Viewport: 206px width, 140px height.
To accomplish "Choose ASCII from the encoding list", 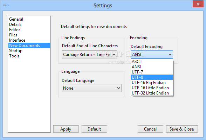I will (x=152, y=62).
